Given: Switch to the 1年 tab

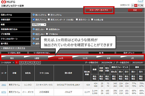Looking at the screenshot, I should click(x=132, y=58).
